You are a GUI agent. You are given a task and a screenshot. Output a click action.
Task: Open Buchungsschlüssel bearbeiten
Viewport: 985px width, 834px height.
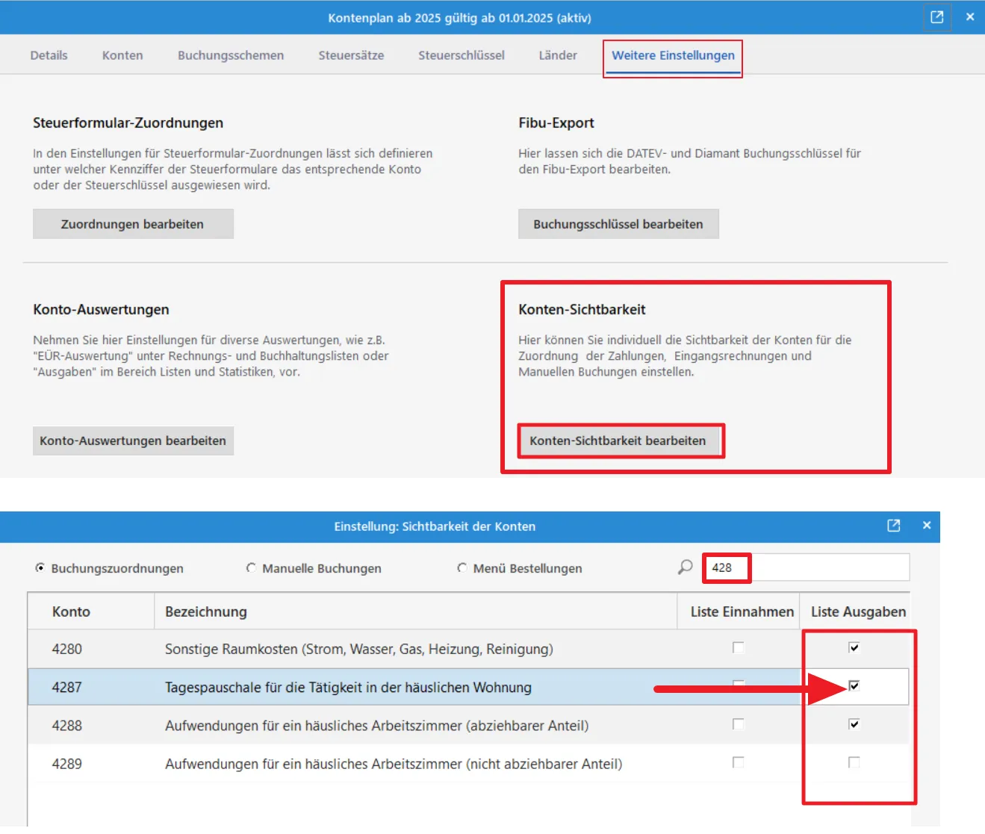pos(618,224)
